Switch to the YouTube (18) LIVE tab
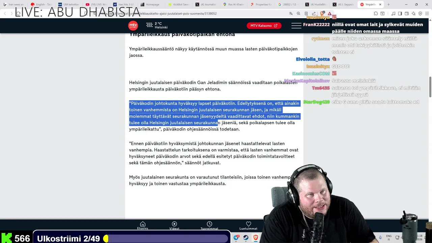Image resolution: width=432 pixels, height=243 pixels. pos(97,4)
